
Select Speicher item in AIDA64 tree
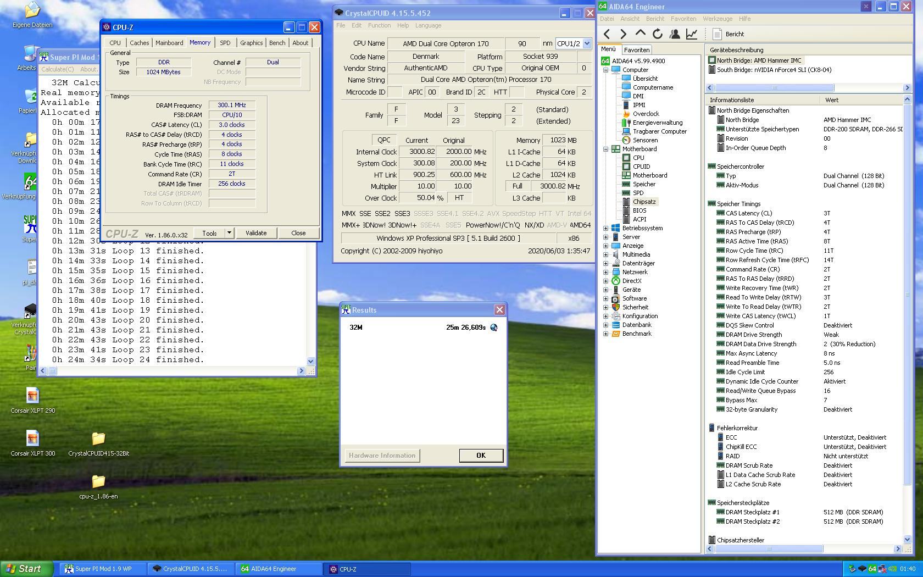(x=644, y=184)
